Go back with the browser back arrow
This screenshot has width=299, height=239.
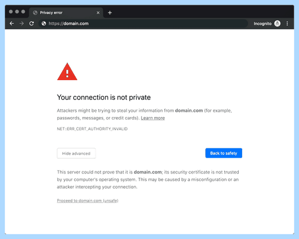pyautogui.click(x=12, y=23)
